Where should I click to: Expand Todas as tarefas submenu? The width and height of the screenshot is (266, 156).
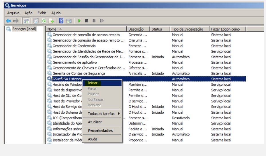click(x=102, y=114)
